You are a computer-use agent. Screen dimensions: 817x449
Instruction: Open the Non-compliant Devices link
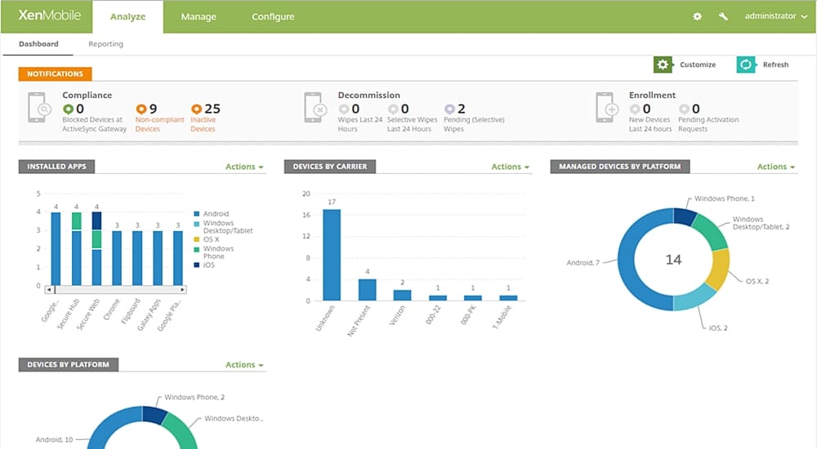pyautogui.click(x=159, y=124)
